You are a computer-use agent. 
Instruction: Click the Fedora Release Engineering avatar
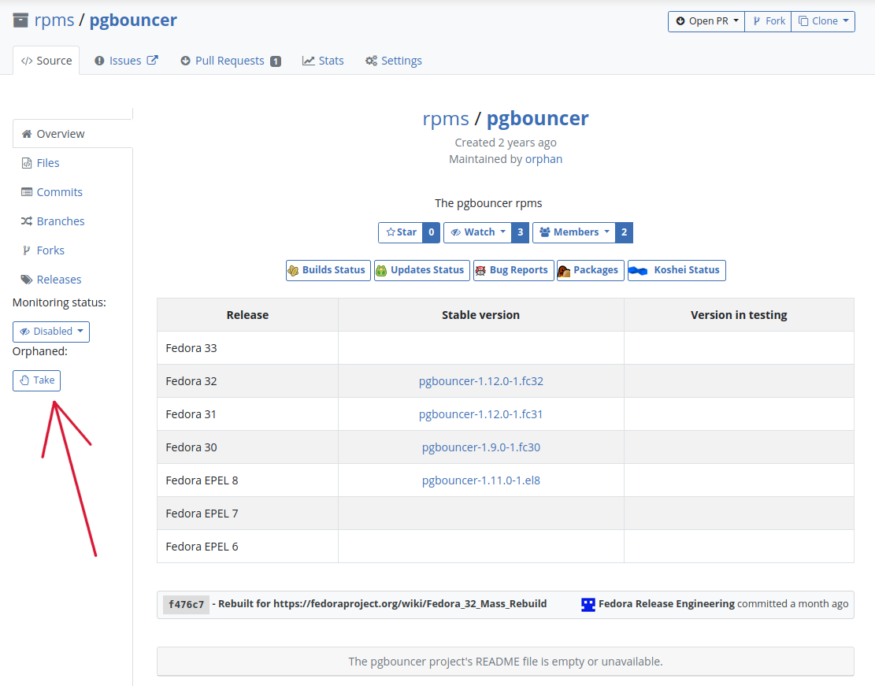588,605
